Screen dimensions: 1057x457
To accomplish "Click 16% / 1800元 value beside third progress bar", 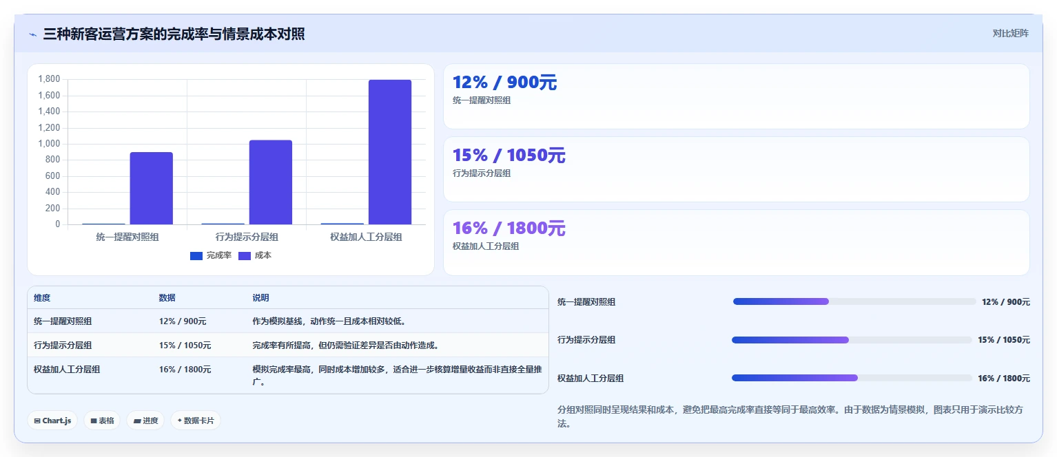I will (1004, 379).
